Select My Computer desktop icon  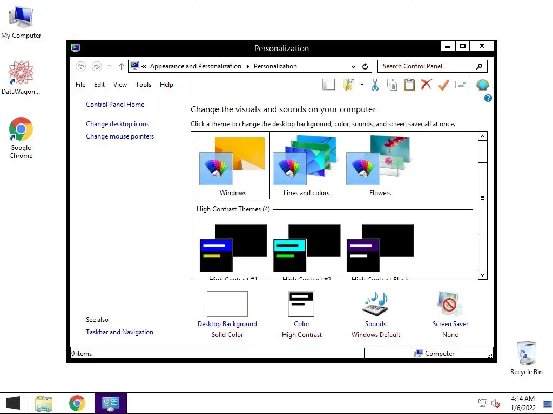(21, 22)
